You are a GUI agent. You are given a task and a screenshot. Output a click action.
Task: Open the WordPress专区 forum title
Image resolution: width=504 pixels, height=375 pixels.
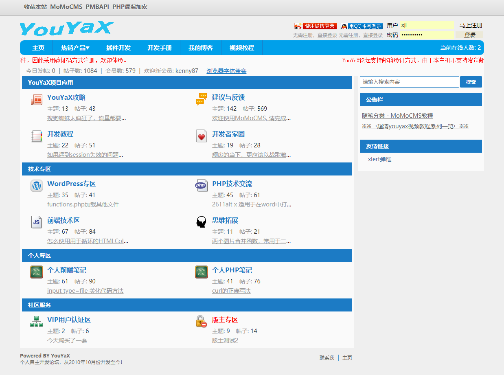[x=72, y=184]
